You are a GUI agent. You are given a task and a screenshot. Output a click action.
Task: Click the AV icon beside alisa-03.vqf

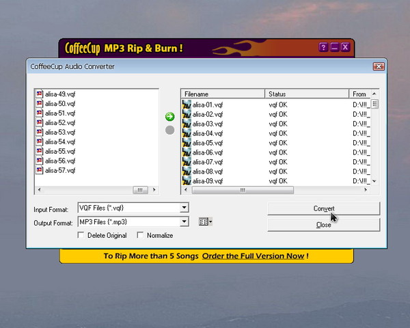[187, 124]
